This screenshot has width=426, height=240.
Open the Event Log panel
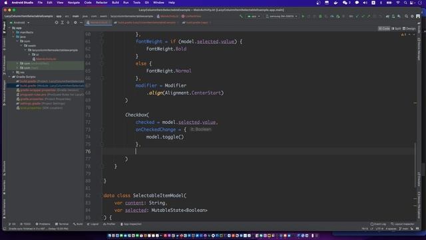pyautogui.click(x=378, y=224)
